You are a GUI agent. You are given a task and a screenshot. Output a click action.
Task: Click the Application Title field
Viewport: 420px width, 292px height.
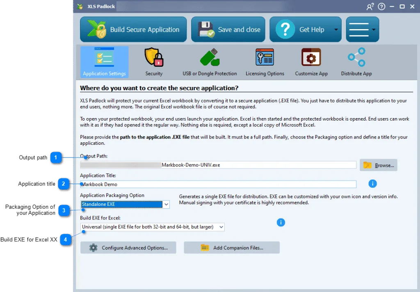click(x=218, y=184)
